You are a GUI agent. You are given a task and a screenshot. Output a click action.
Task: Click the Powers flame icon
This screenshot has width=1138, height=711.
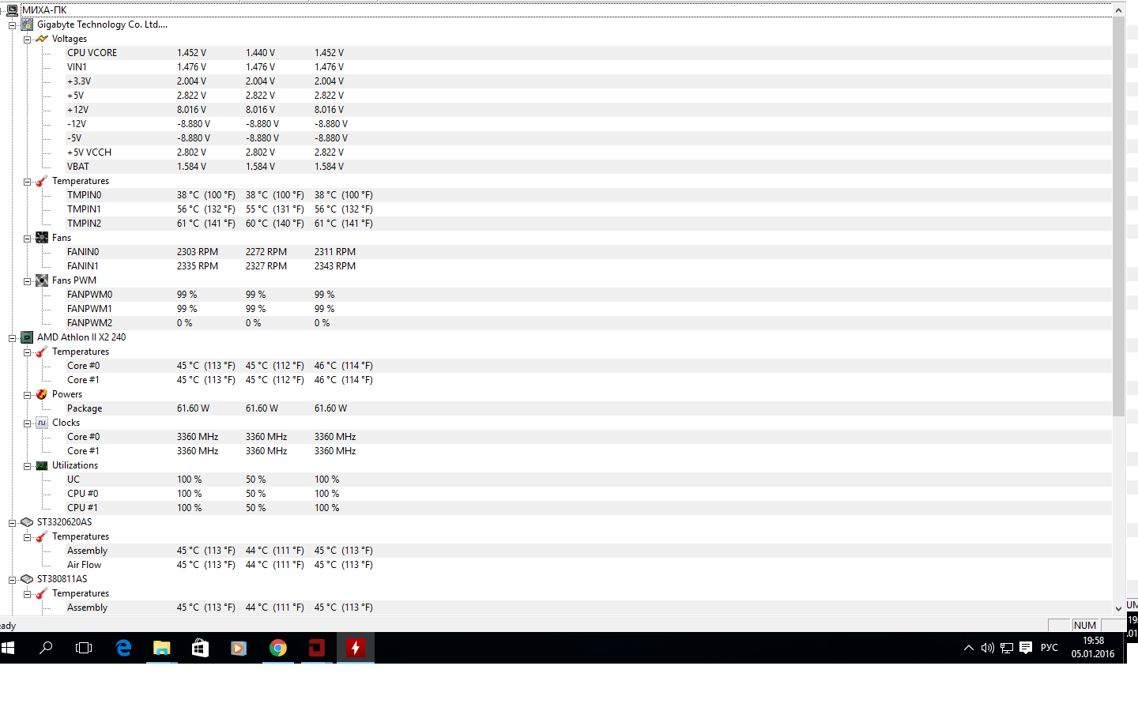click(42, 394)
